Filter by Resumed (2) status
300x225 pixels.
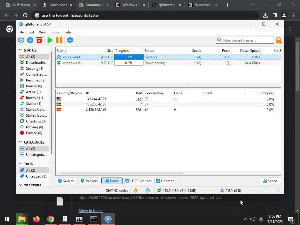pos(34,80)
